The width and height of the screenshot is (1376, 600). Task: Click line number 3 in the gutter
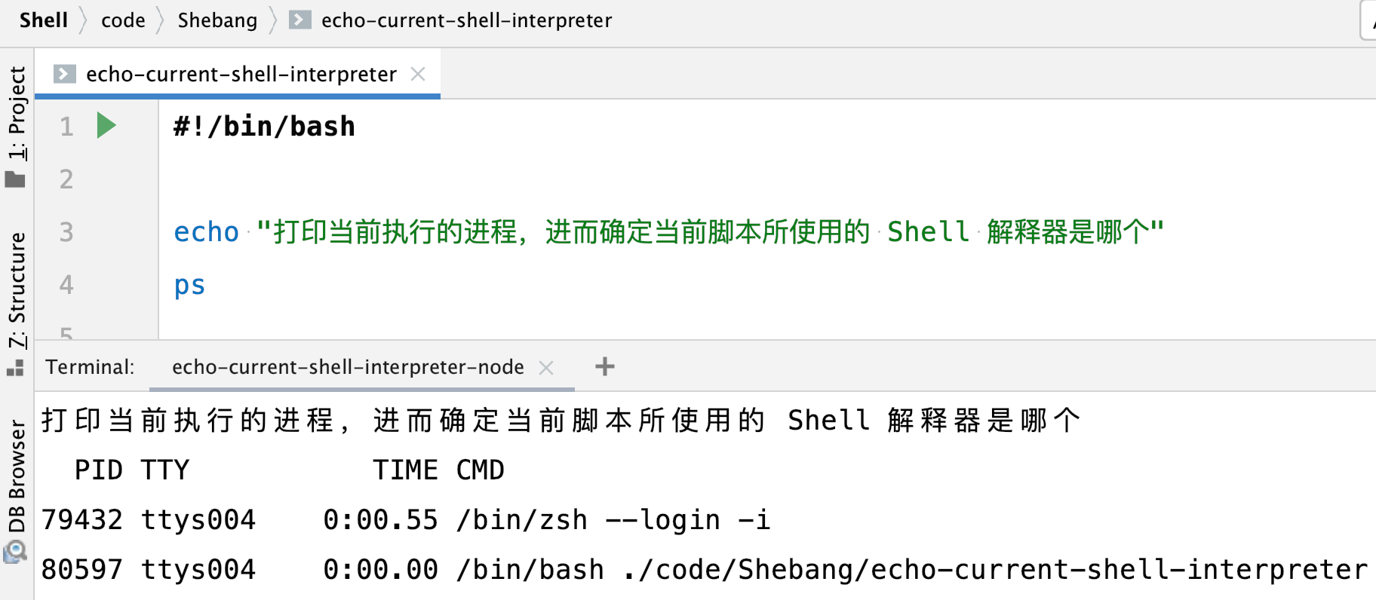(66, 232)
